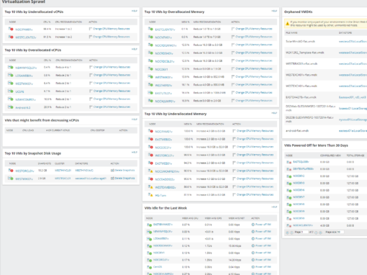This screenshot has width=367, height=275.
Task: Go to last page in Powered Off VMs
Action: coord(320,233)
